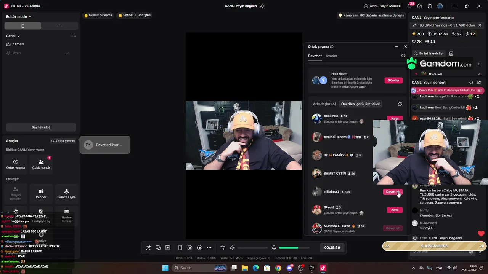Click the filmstrip clip icon in control bar
Viewport: 488px width, 274px height.
pos(167,248)
